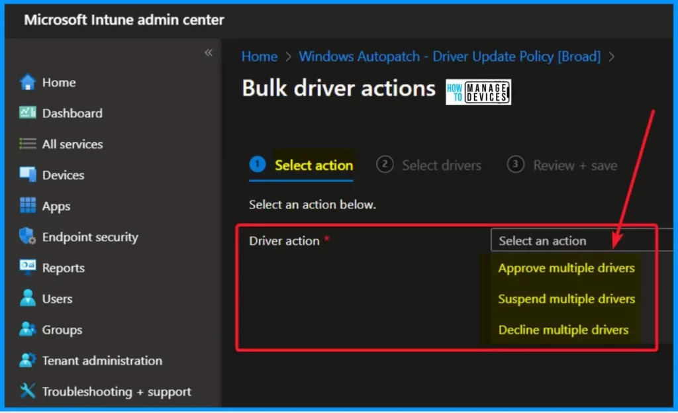Click the Driver action field label
The image size is (678, 413).
tap(284, 241)
